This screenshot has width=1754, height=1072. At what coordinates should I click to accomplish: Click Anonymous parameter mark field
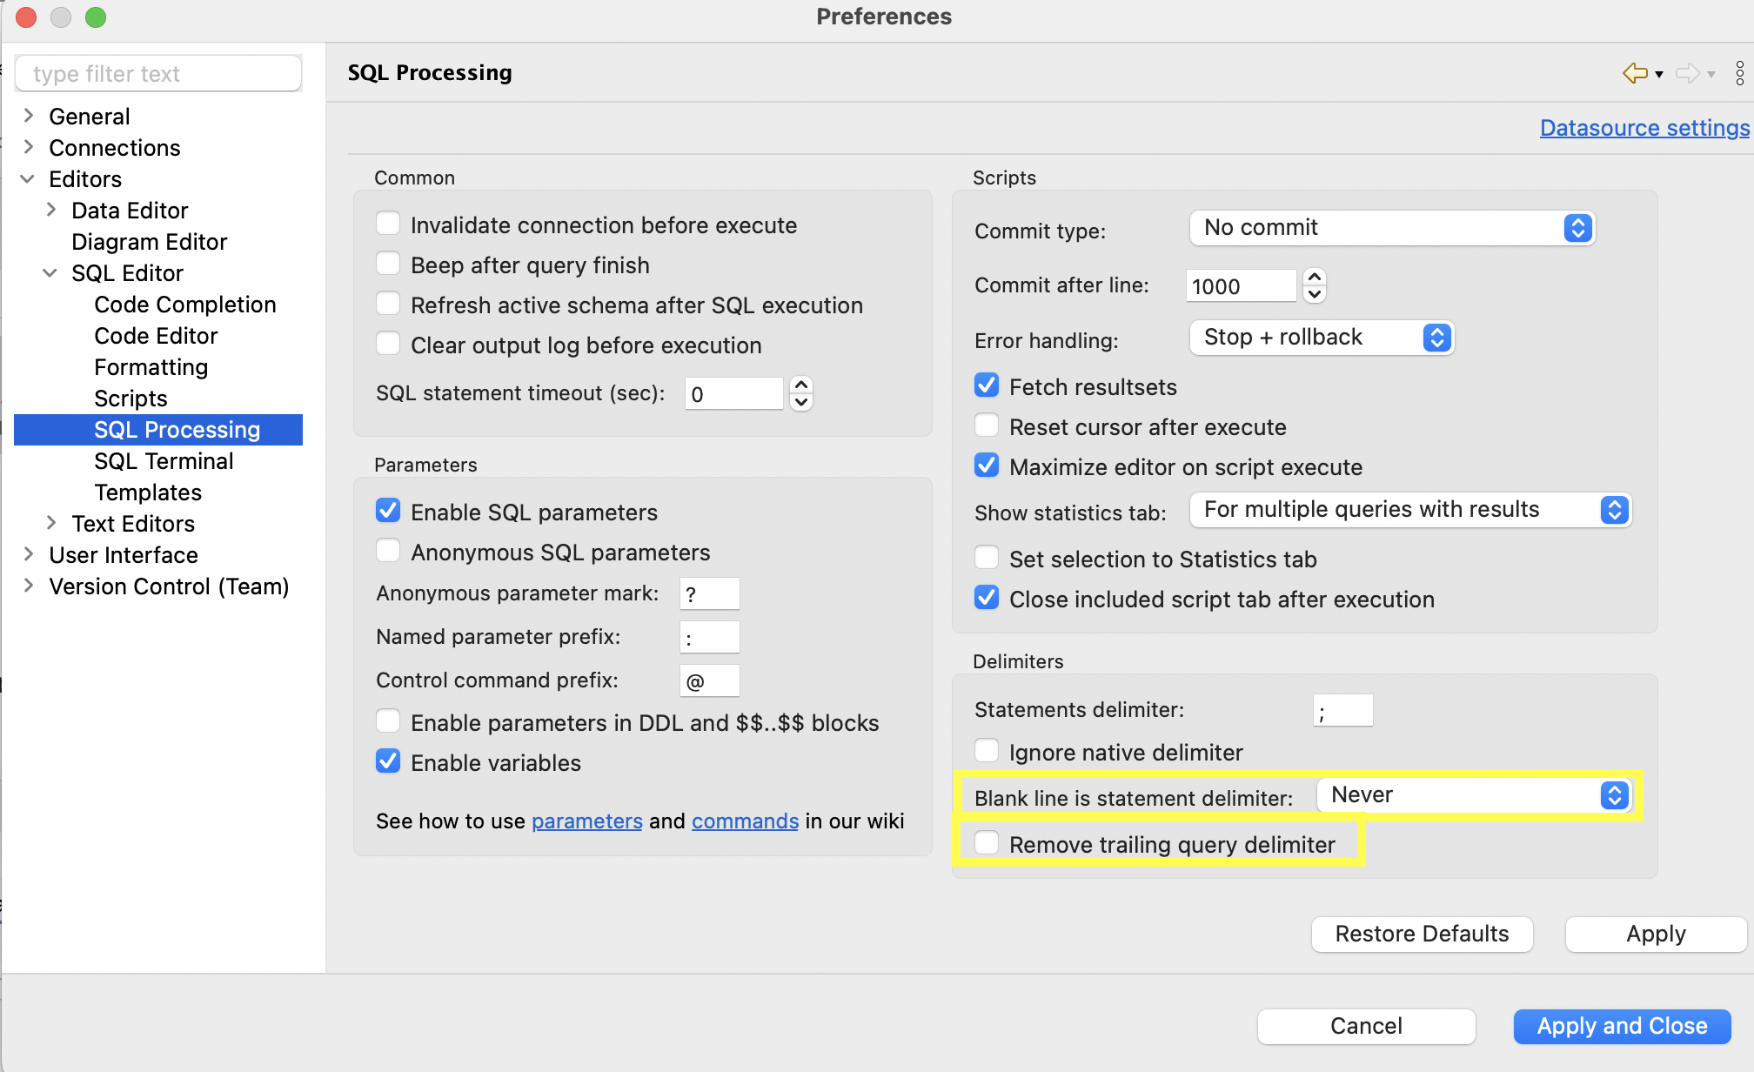(x=710, y=594)
